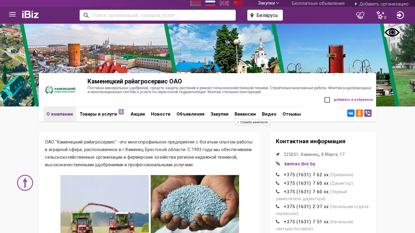415x233 pixels.
Task: Switch language with the UK flag
Action: (x=224, y=3)
